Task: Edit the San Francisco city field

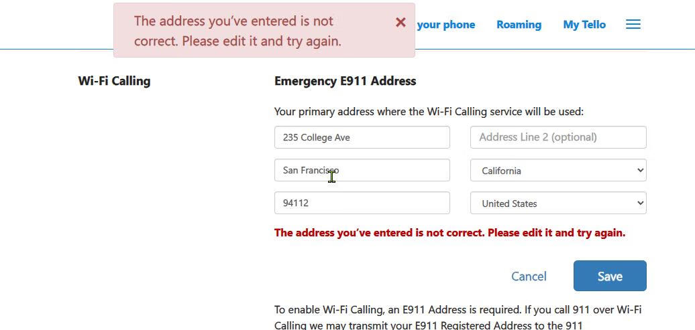Action: [x=362, y=170]
